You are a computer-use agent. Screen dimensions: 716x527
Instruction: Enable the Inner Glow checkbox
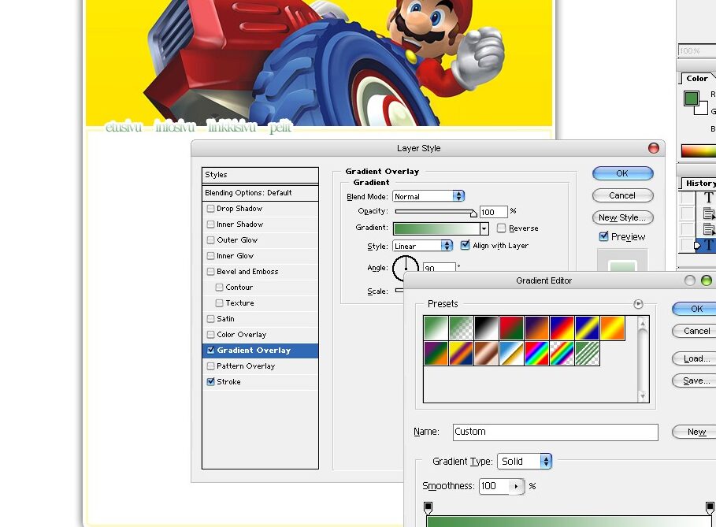210,256
